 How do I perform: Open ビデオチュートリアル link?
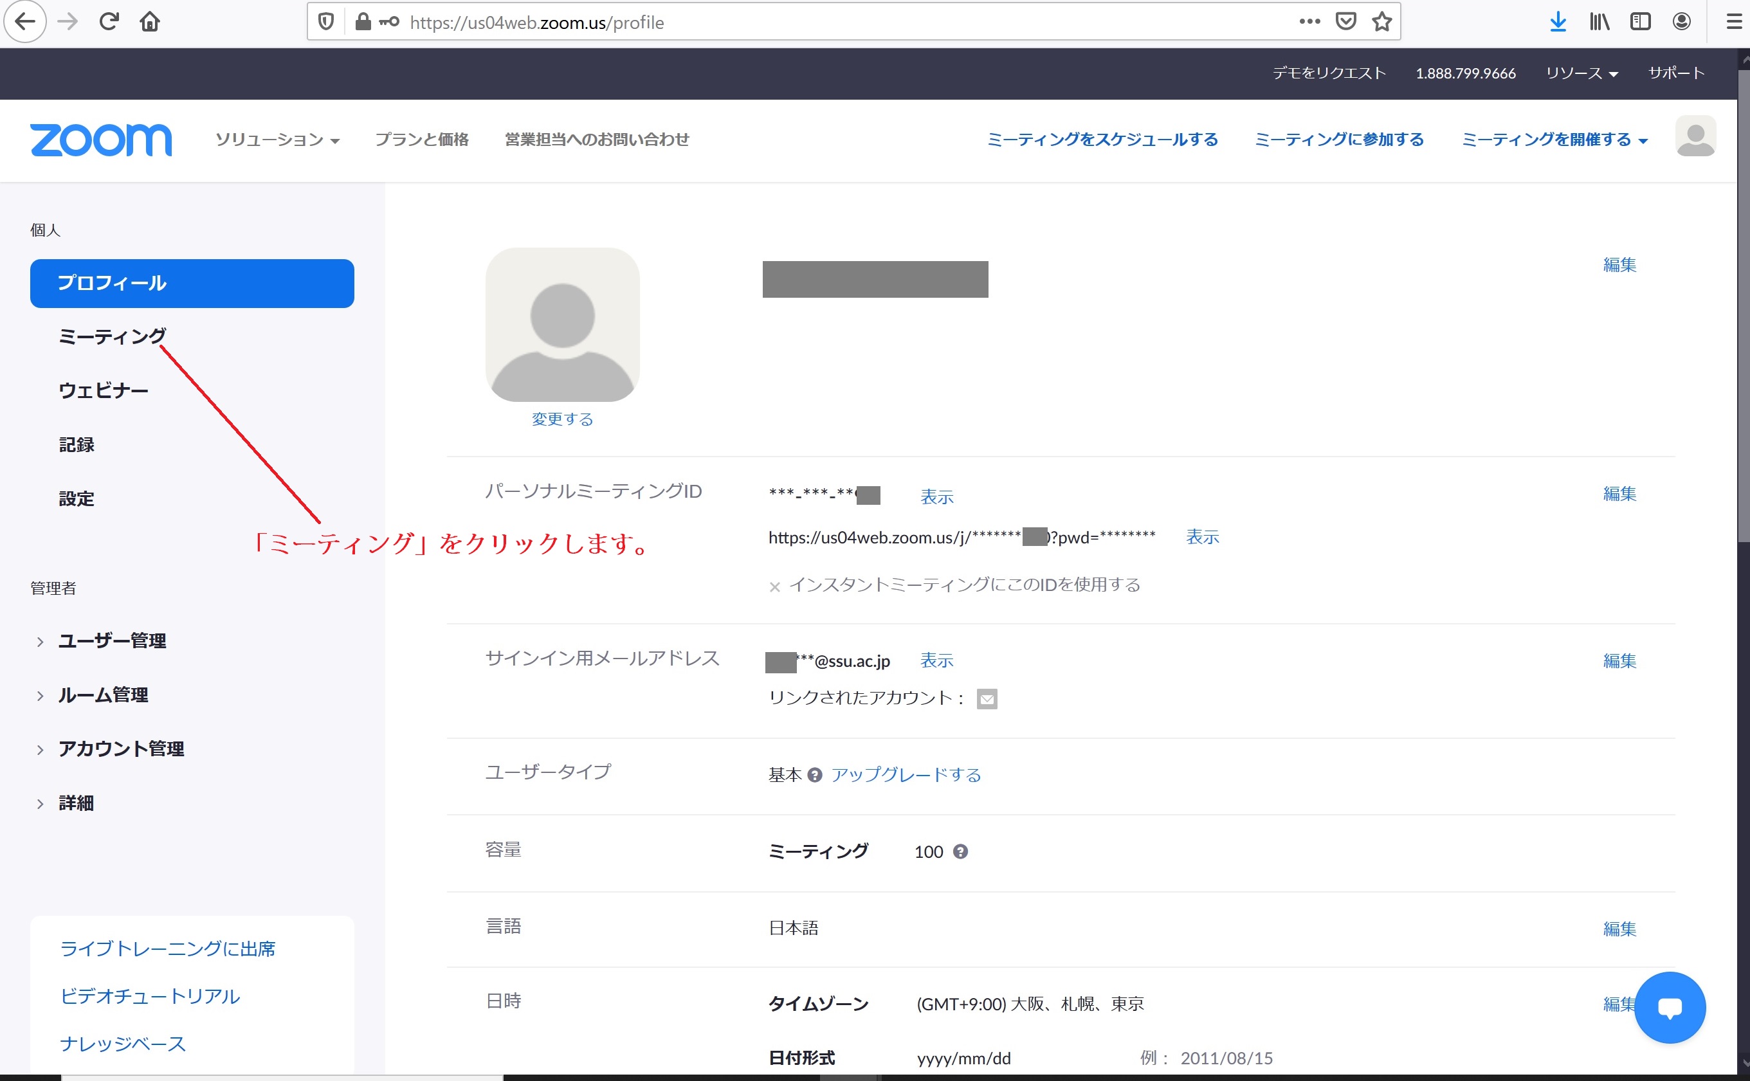[150, 997]
